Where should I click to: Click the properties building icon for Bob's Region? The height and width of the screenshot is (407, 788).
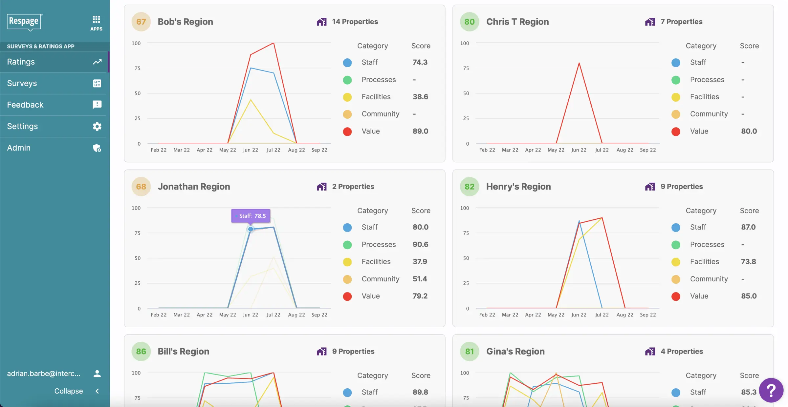322,21
